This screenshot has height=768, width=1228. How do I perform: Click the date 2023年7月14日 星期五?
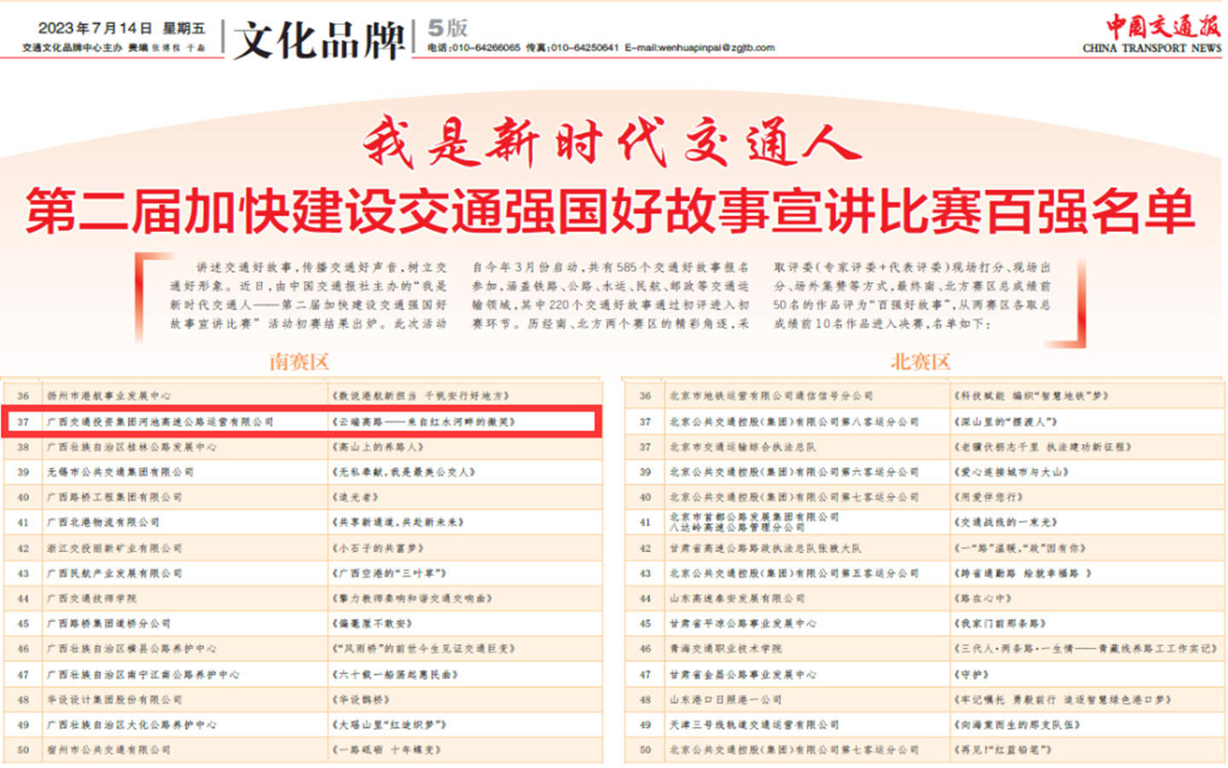(121, 28)
